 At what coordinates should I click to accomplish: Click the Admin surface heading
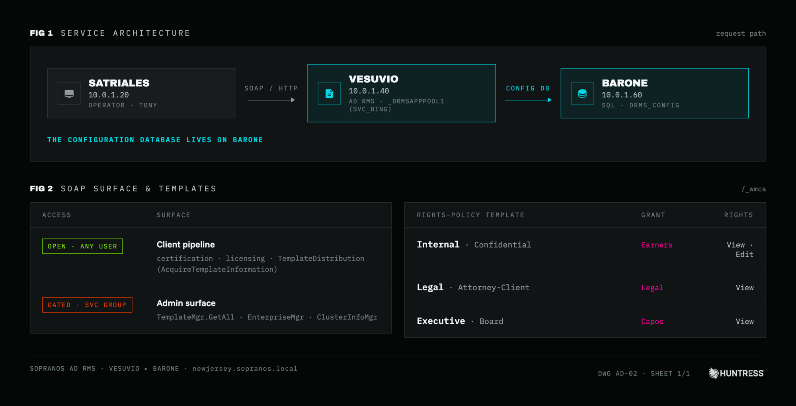186,303
